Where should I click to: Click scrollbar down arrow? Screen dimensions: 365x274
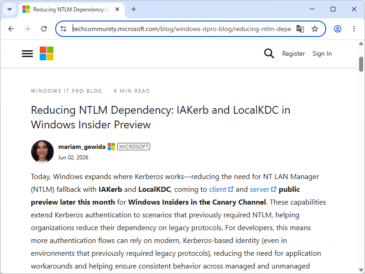click(x=361, y=270)
